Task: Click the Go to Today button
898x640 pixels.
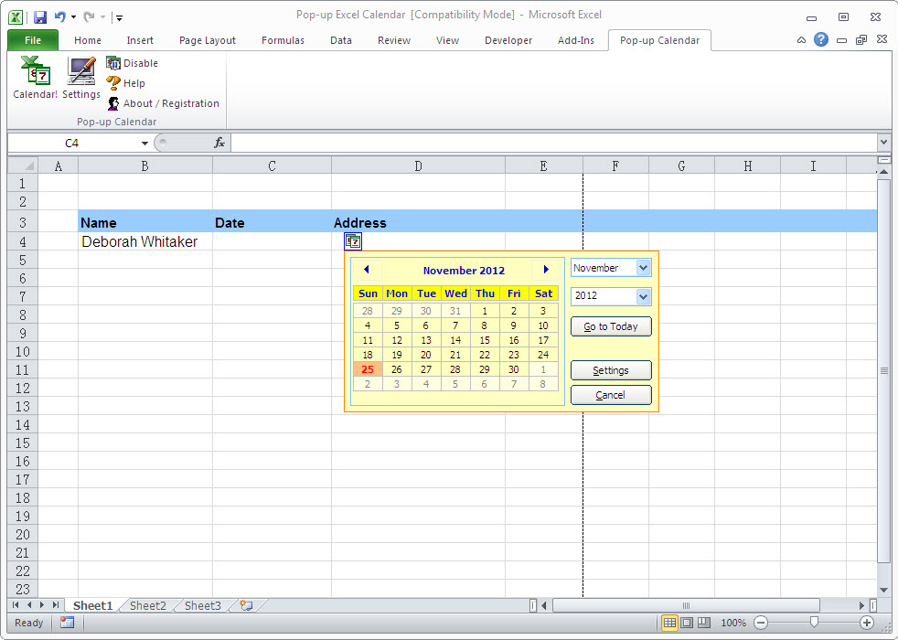Action: coord(611,326)
